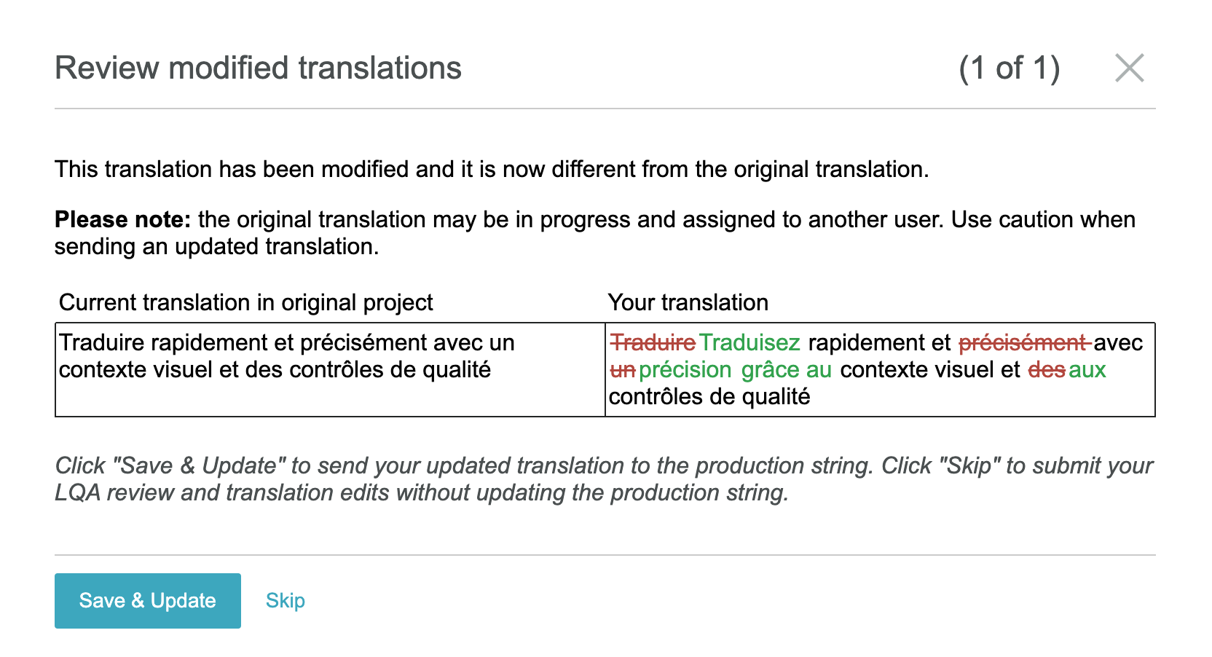Click the Review modified translations title
The height and width of the screenshot is (657, 1212).
(x=259, y=68)
